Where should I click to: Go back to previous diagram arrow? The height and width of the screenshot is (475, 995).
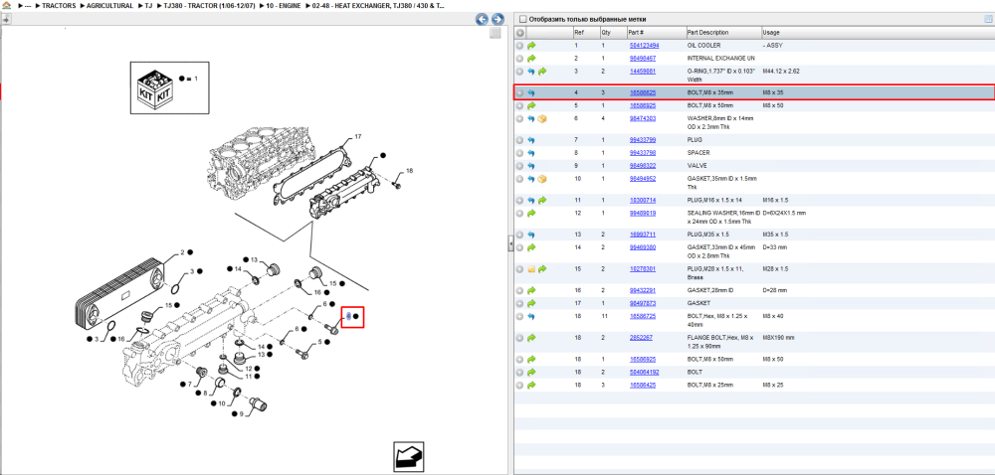point(483,20)
